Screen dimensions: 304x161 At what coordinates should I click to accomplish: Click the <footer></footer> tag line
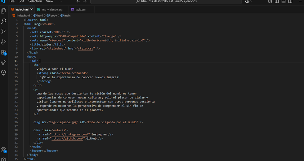pyautogui.click(x=44, y=151)
